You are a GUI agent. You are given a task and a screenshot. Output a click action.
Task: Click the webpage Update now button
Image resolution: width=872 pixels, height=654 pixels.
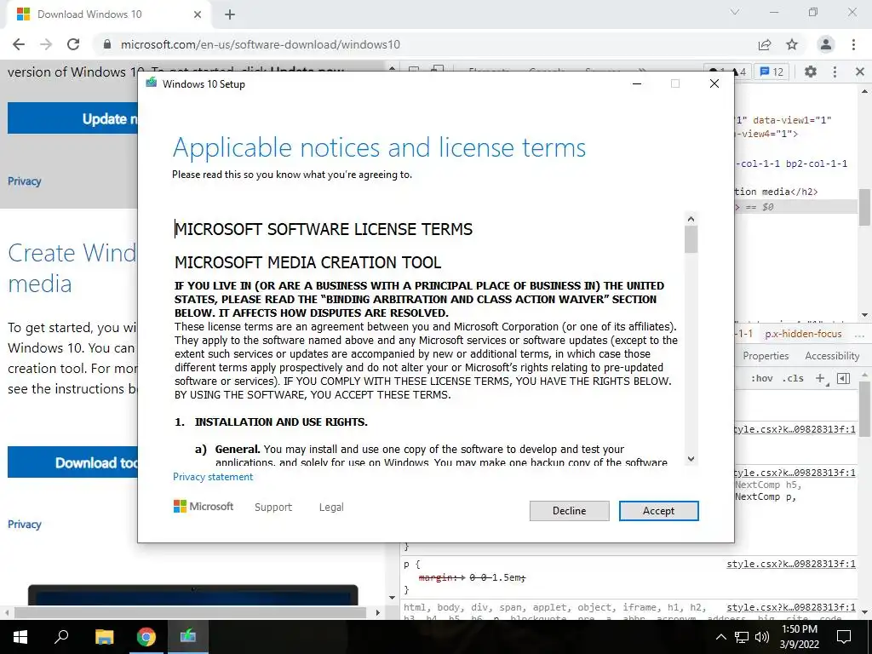pyautogui.click(x=72, y=118)
